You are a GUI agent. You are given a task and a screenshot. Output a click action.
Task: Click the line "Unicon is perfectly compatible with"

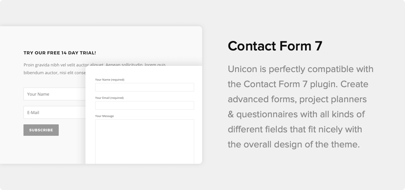(300, 69)
